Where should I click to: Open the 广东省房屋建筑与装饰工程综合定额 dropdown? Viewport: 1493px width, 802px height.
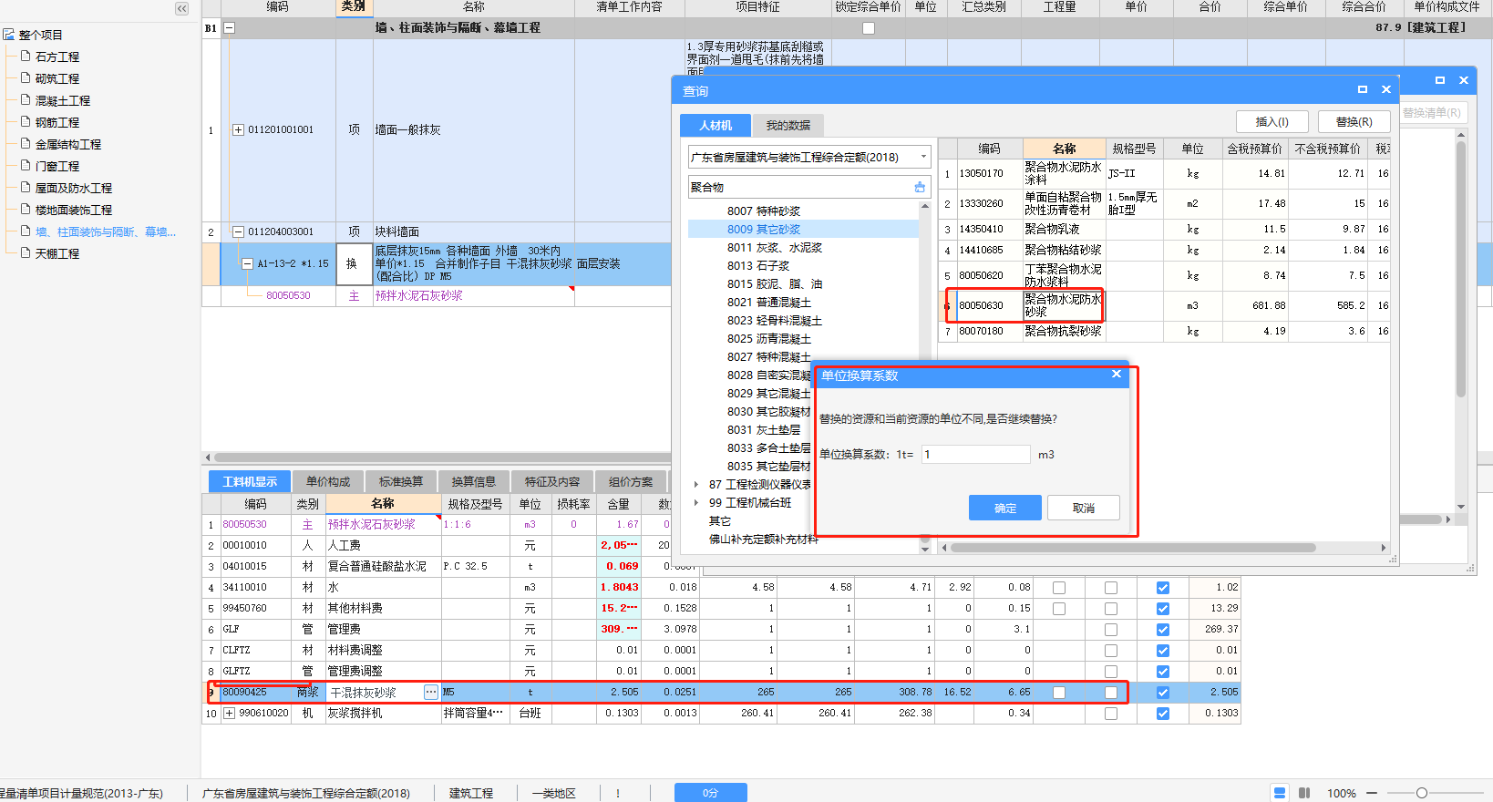(x=923, y=157)
